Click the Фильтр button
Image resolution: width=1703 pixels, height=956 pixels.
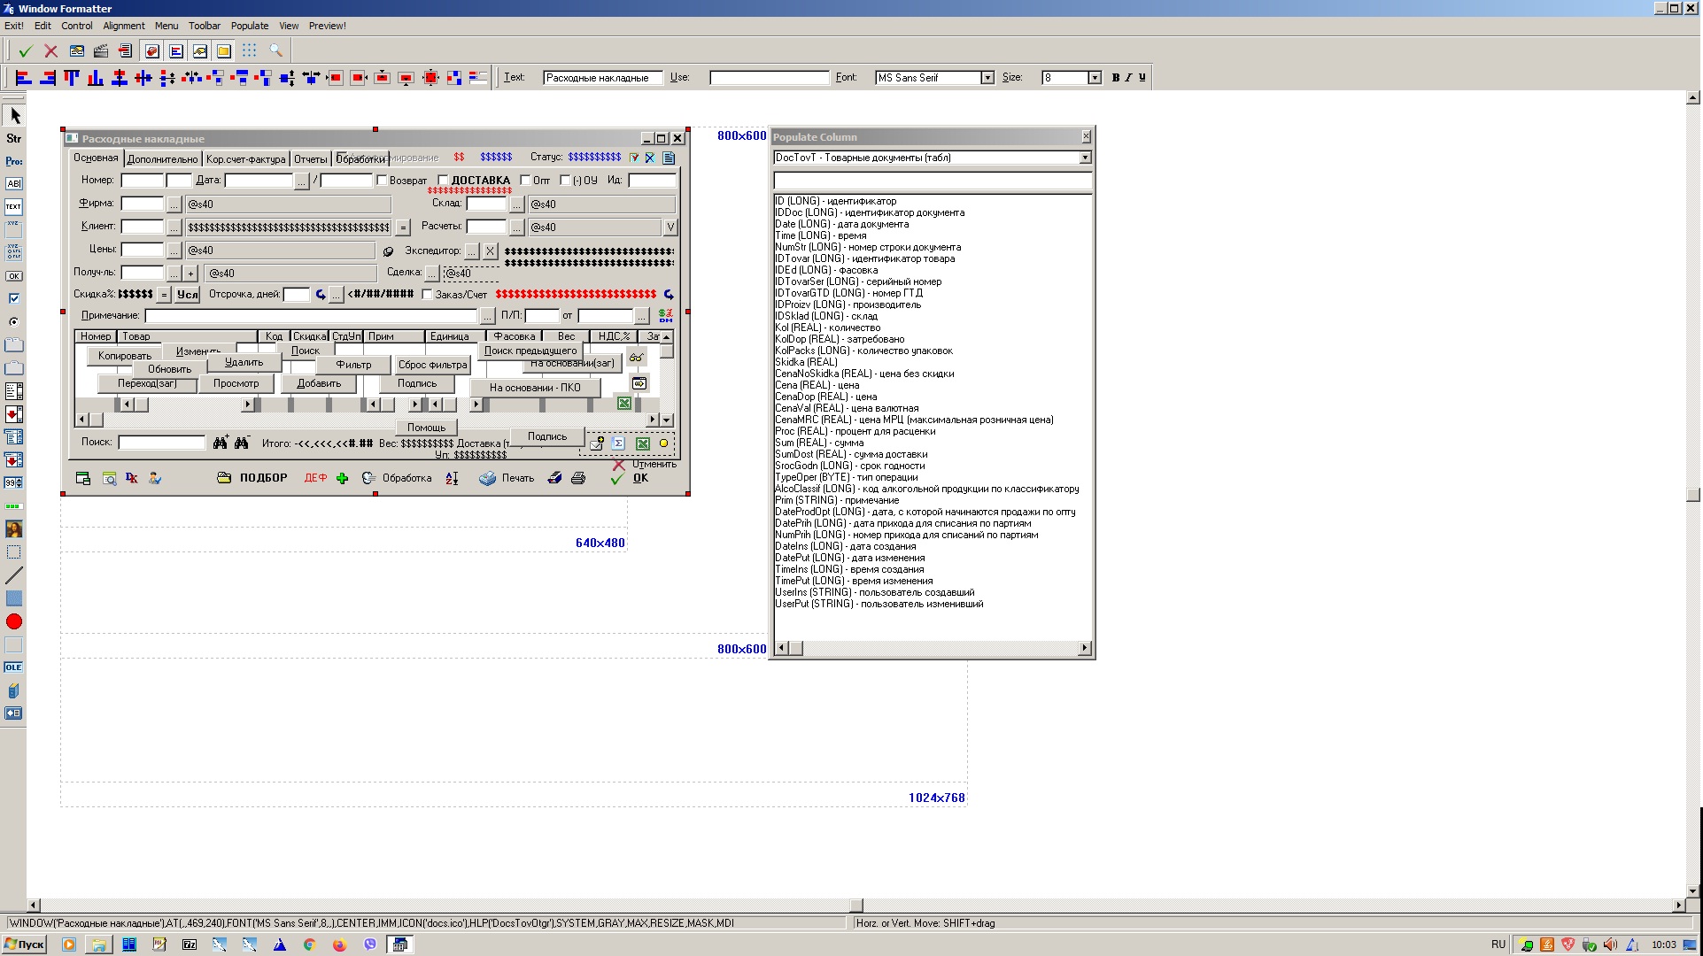[353, 365]
